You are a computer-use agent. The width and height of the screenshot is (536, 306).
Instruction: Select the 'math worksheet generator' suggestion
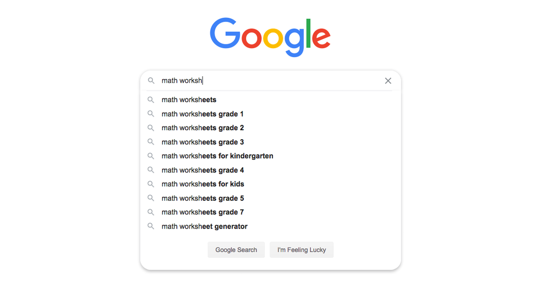[x=204, y=226]
